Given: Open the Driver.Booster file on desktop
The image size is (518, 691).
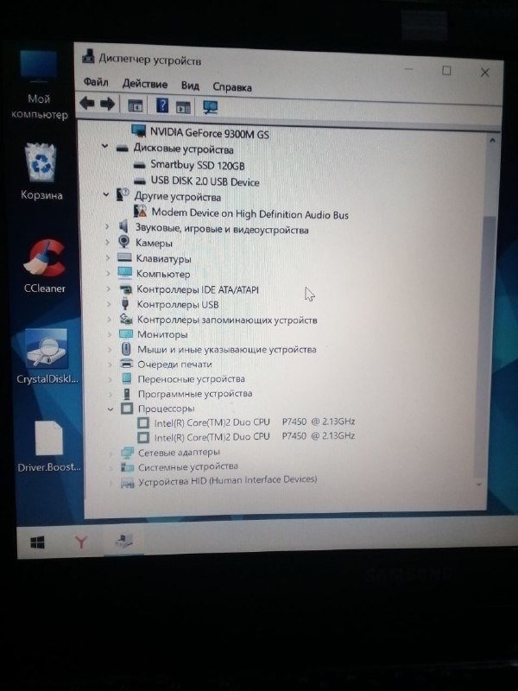Looking at the screenshot, I should click(x=49, y=446).
